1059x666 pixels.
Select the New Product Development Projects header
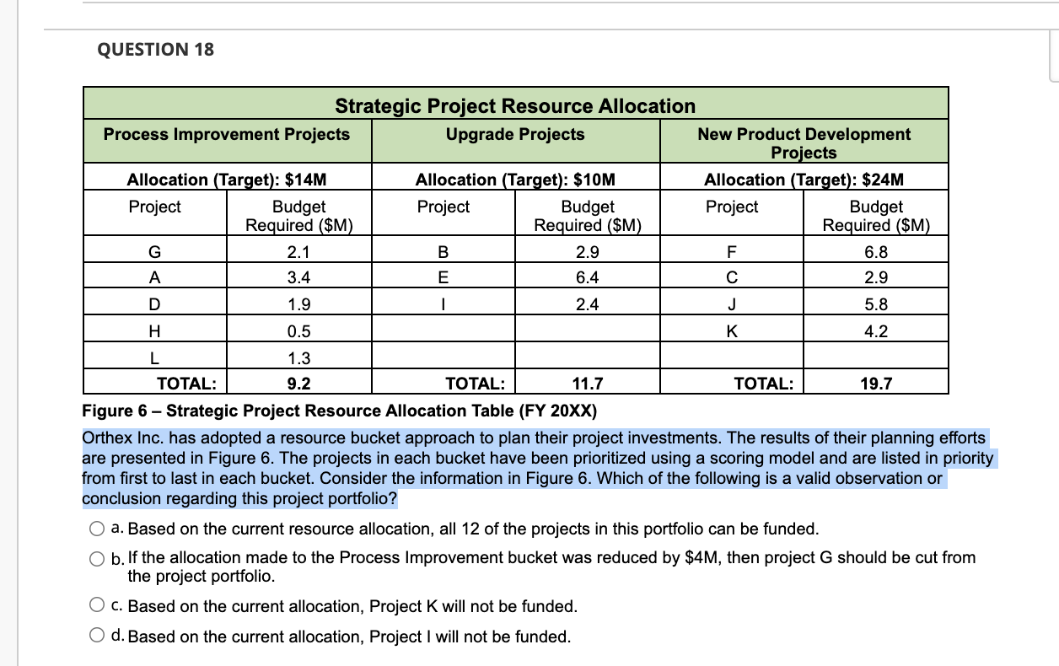click(x=803, y=142)
